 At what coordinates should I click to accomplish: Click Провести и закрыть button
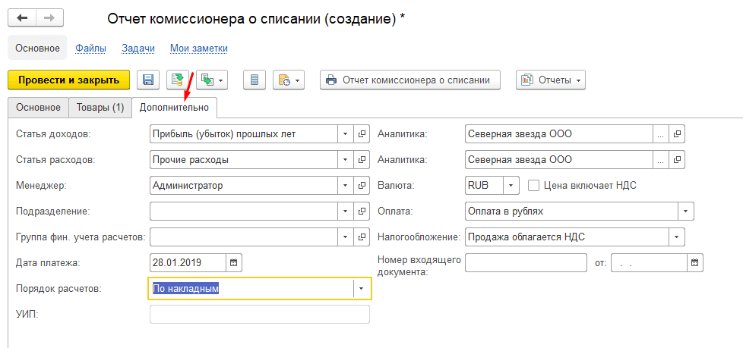coord(69,80)
